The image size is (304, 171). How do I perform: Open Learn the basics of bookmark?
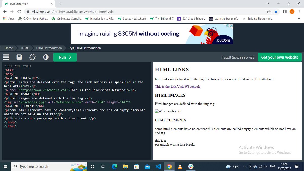[224, 19]
